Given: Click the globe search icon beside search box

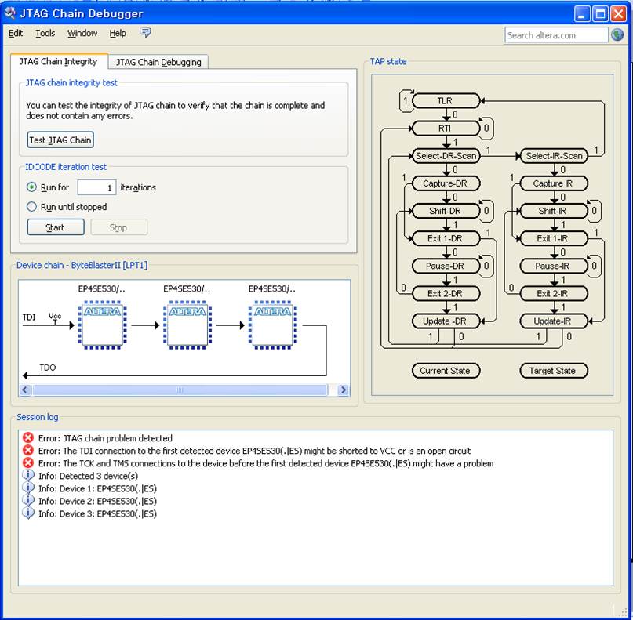Looking at the screenshot, I should pos(617,35).
